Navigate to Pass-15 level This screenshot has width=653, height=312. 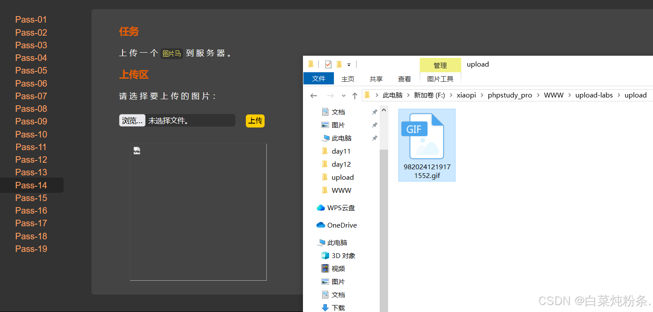point(31,198)
